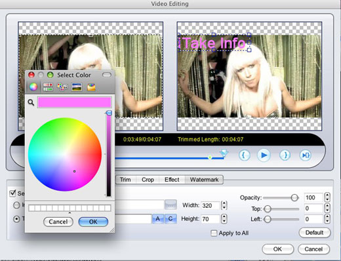Select the text watermark radio button
Screen dimensions: 341x261
[16, 219]
